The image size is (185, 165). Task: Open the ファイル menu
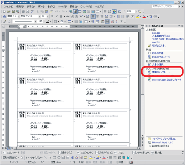8,6
